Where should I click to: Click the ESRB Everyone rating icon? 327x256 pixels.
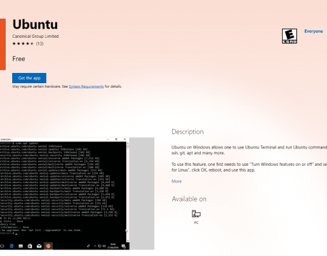[289, 36]
